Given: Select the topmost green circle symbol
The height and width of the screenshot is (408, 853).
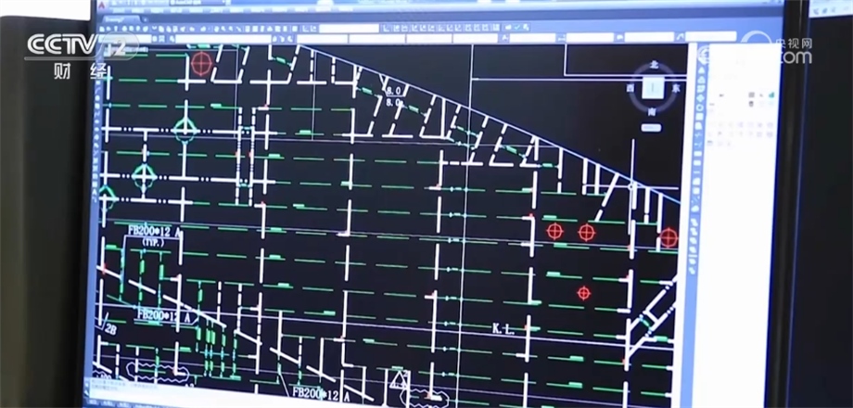Looking at the screenshot, I should pyautogui.click(x=186, y=129).
